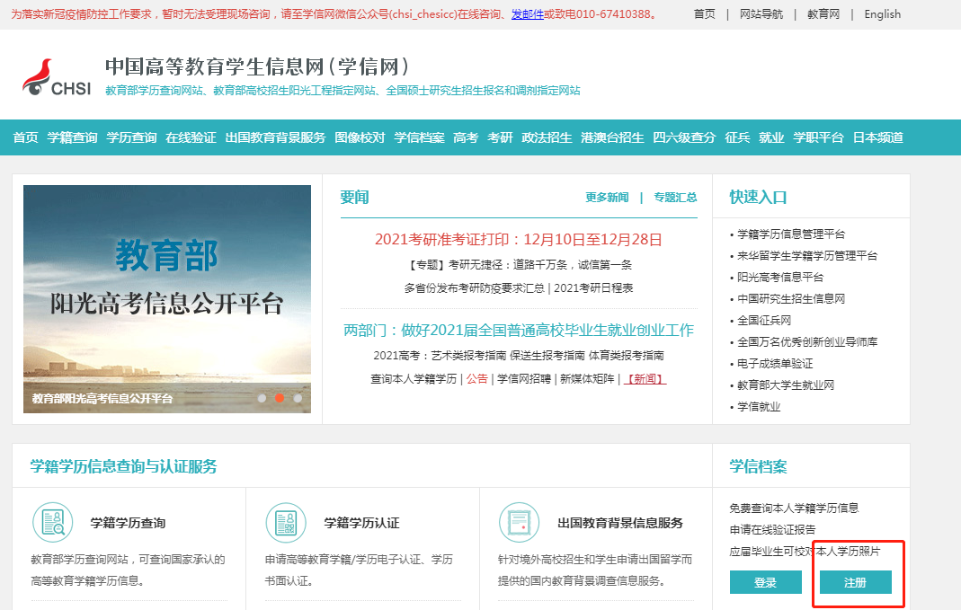Open the 学籍学历查询 service icon
This screenshot has width=961, height=610.
pyautogui.click(x=53, y=523)
